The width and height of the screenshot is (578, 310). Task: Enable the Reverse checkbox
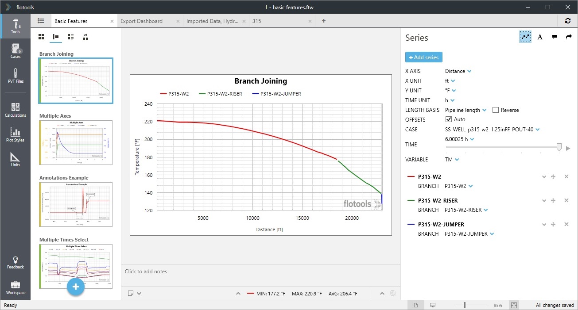(496, 110)
